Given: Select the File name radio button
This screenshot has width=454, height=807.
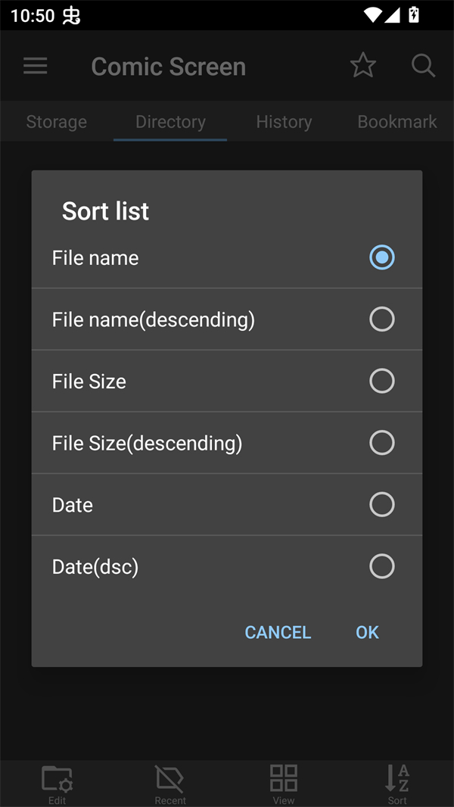Looking at the screenshot, I should (382, 257).
